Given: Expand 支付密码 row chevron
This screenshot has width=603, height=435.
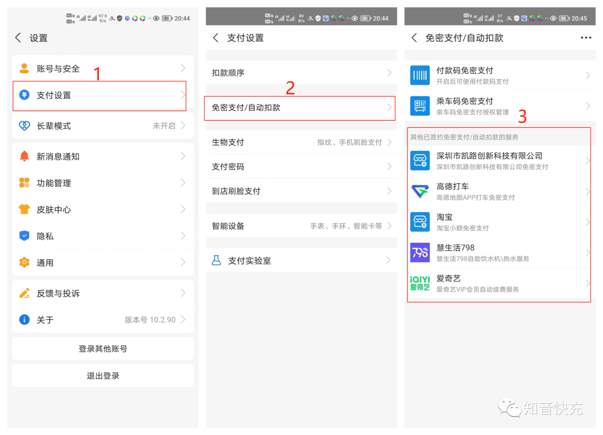Looking at the screenshot, I should click(389, 166).
